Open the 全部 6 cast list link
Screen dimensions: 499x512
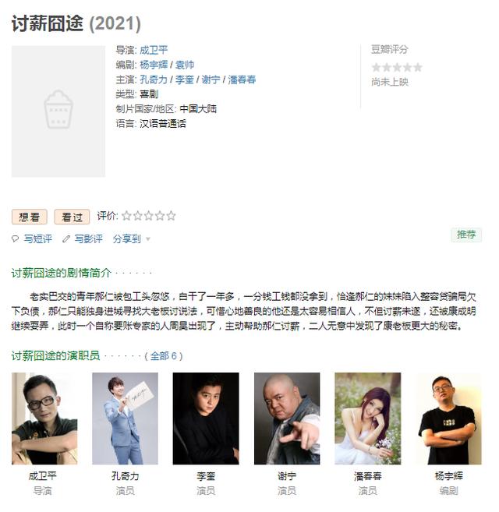click(164, 355)
